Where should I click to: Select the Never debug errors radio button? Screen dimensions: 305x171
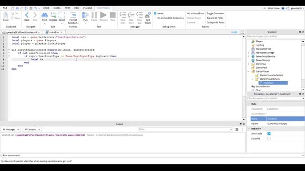click(x=155, y=13)
